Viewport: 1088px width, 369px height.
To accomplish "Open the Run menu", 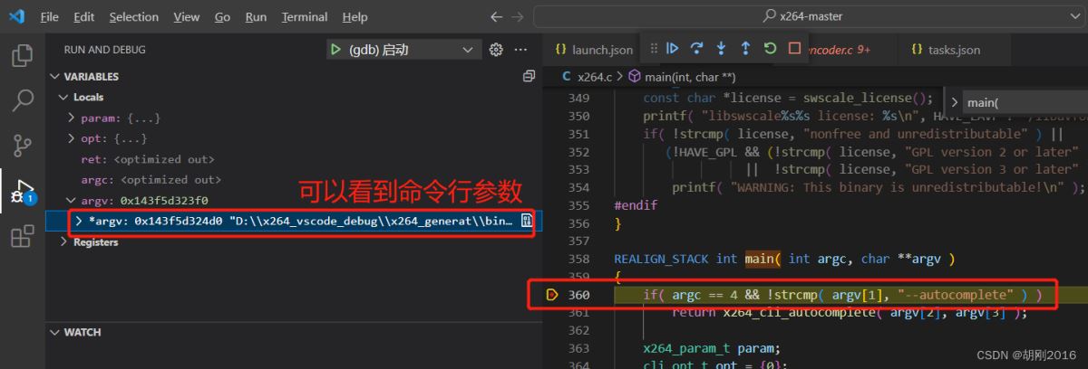I will pos(257,17).
